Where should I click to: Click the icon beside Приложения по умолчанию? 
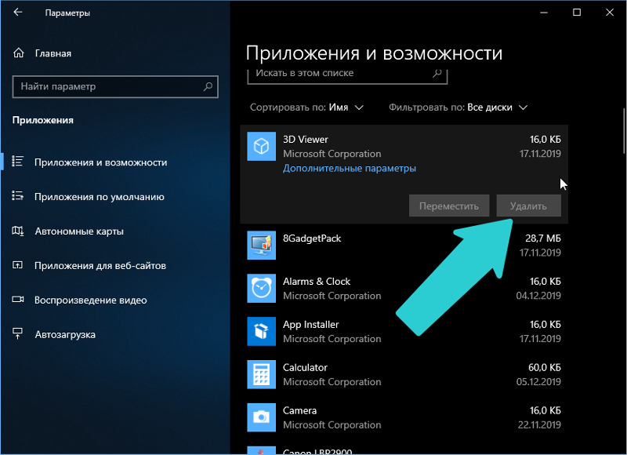[17, 195]
